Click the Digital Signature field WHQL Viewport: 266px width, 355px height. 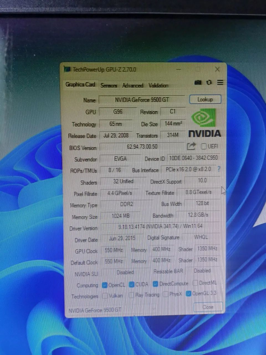pyautogui.click(x=201, y=237)
